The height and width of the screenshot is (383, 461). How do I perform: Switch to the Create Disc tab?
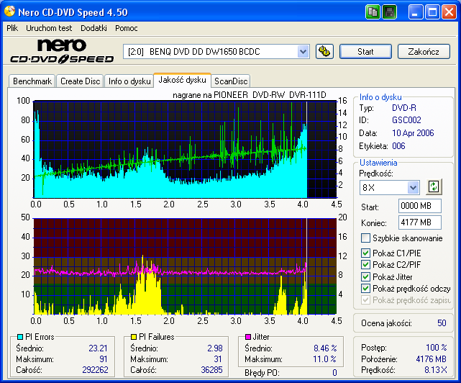pyautogui.click(x=80, y=81)
